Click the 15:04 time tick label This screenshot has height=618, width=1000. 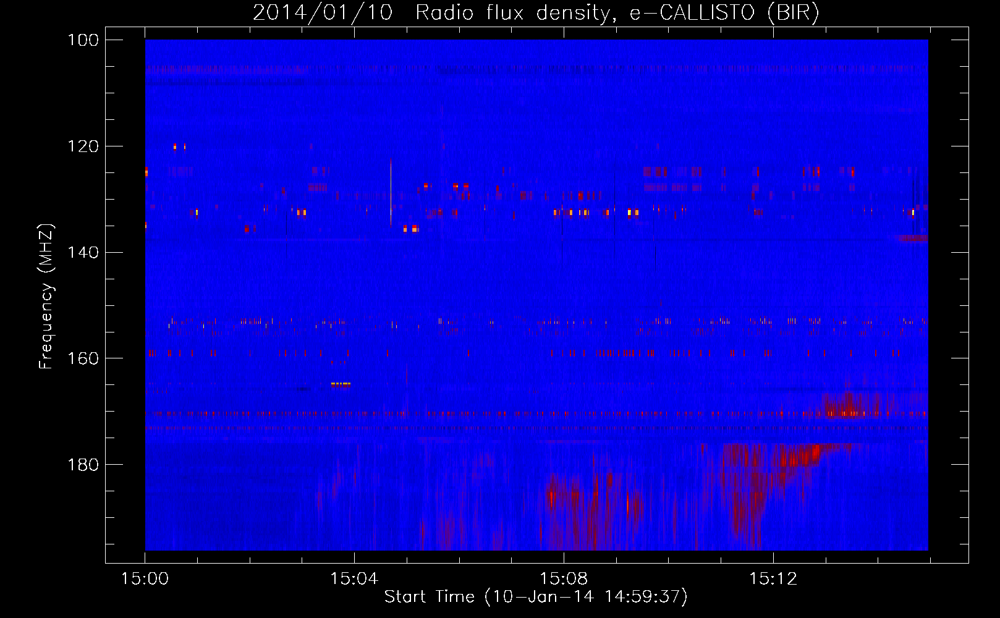click(354, 579)
